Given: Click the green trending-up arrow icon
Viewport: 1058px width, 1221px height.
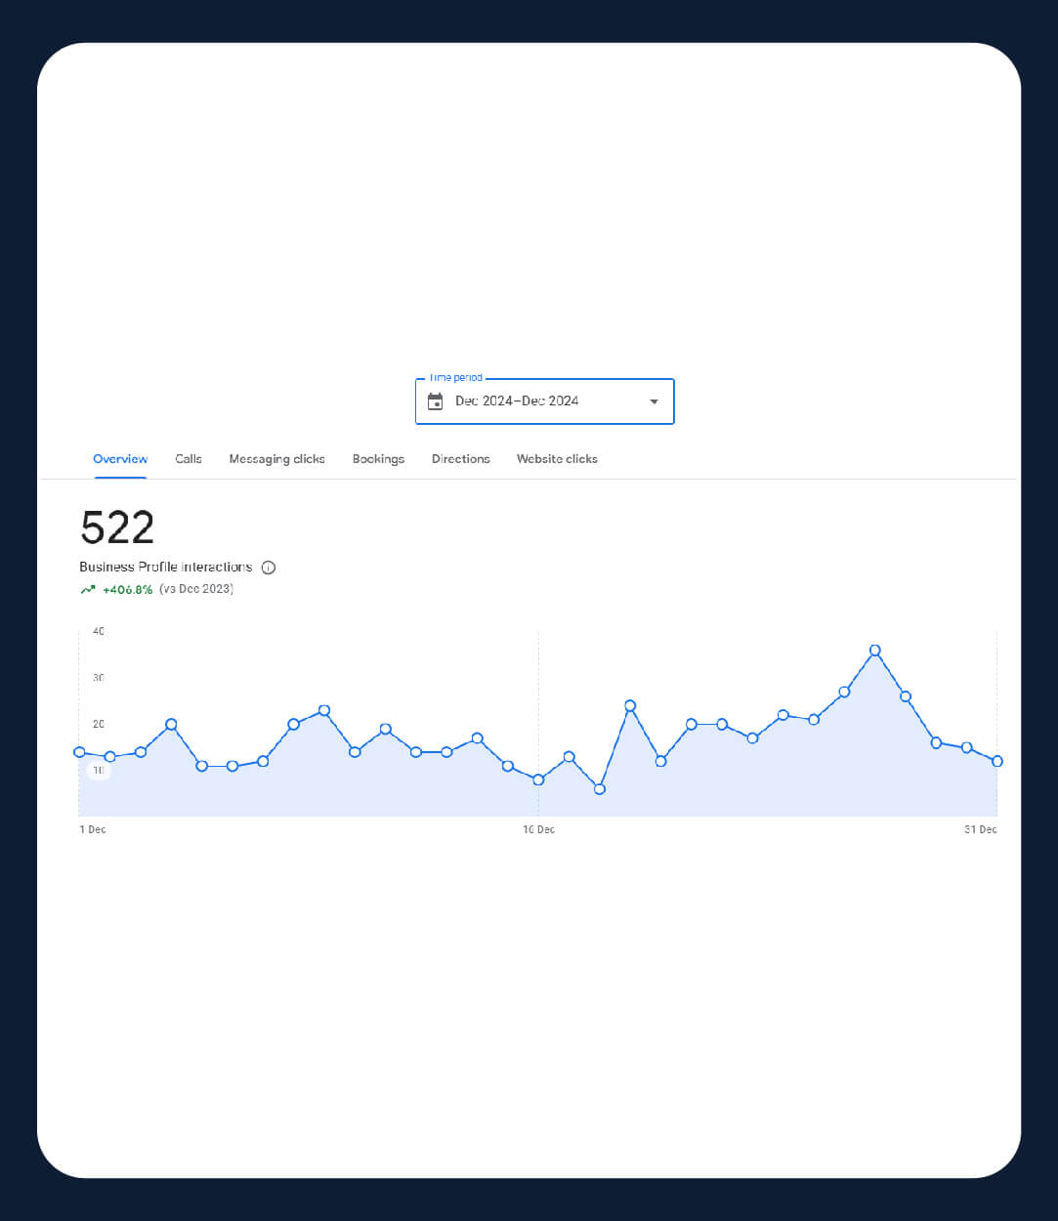Looking at the screenshot, I should (x=88, y=589).
